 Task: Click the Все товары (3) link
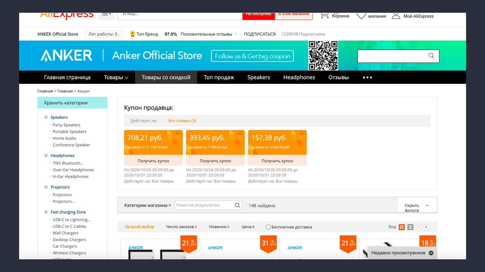[182, 120]
